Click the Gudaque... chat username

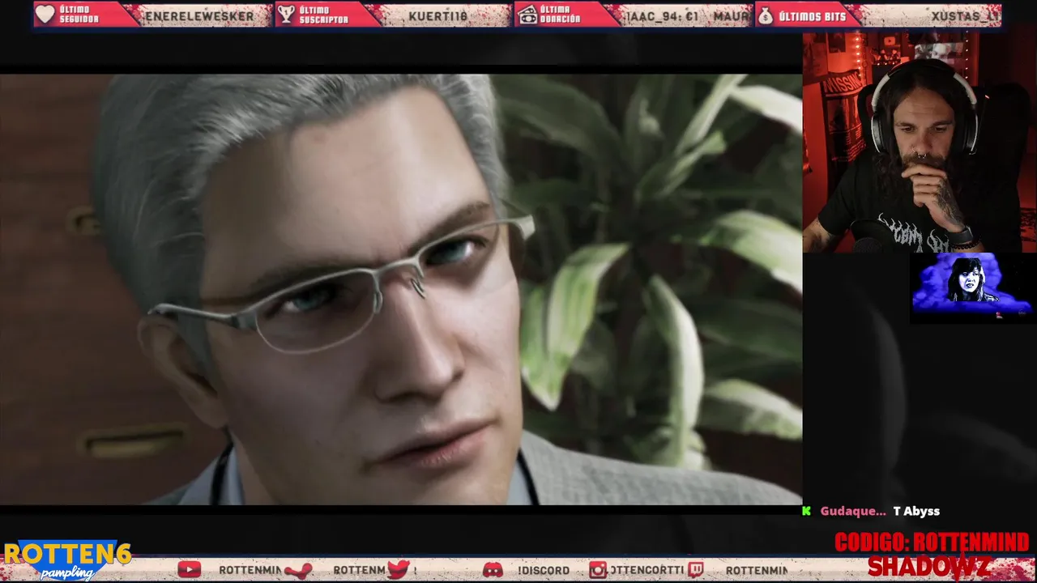(x=853, y=511)
